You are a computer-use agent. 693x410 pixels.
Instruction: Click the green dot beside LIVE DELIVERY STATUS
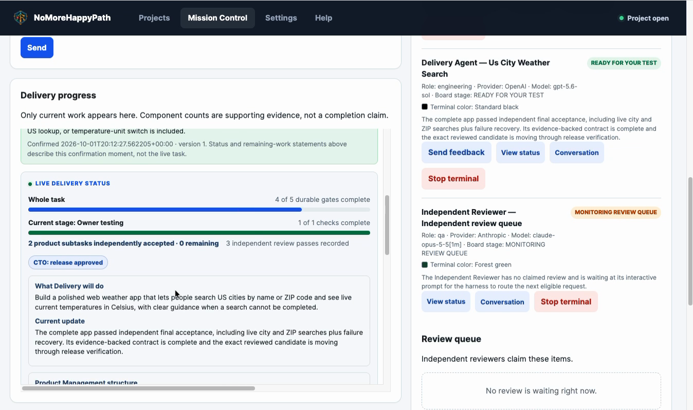(30, 184)
